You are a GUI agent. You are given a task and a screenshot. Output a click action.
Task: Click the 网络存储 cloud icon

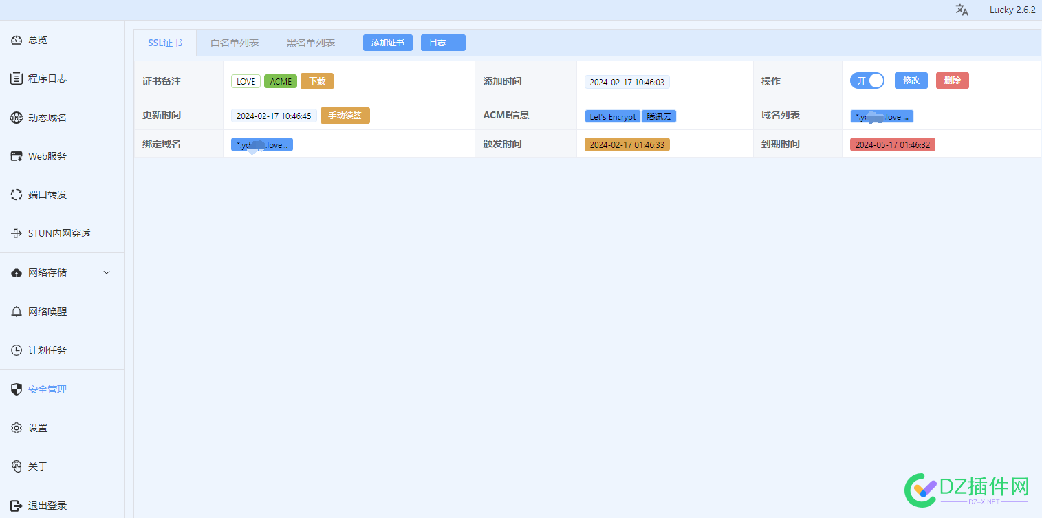click(x=17, y=272)
